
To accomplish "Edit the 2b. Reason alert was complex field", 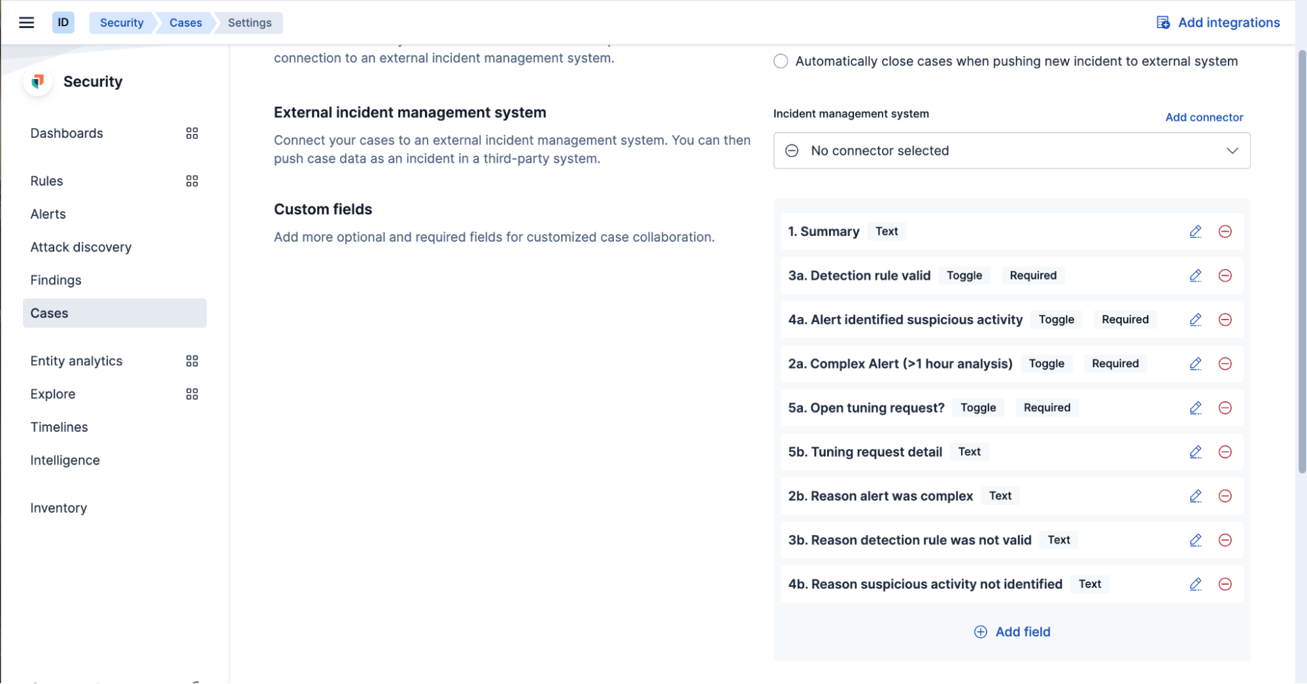I will pos(1195,496).
